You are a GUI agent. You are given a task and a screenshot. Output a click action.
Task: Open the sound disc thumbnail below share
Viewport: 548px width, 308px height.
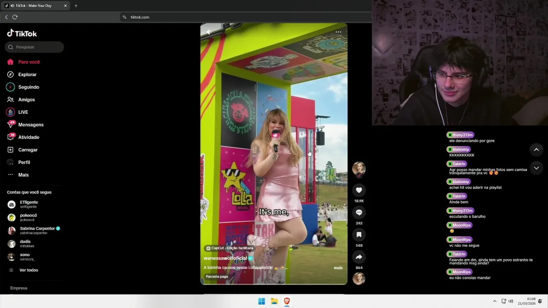click(359, 278)
